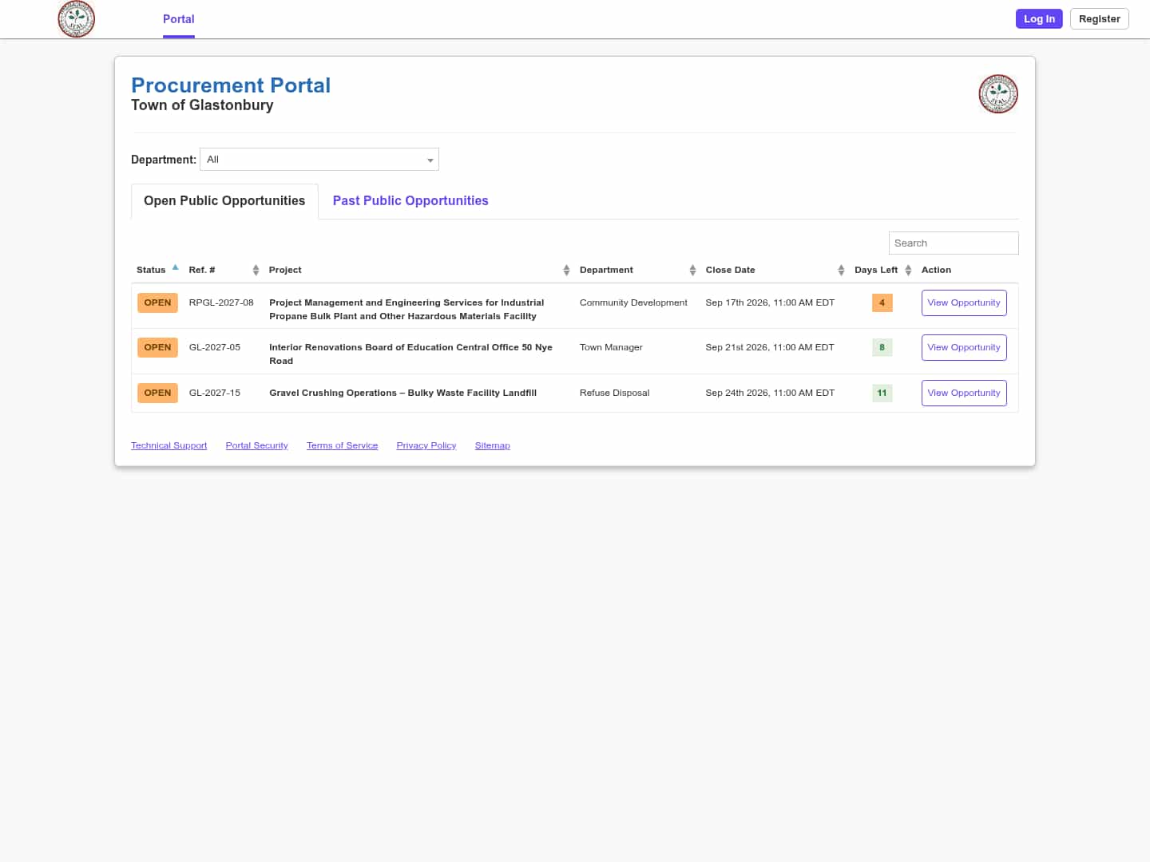The image size is (1150, 862).
Task: Open Portal Security link
Action: 257,445
